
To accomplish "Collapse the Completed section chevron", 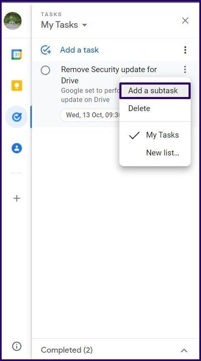I will click(184, 350).
